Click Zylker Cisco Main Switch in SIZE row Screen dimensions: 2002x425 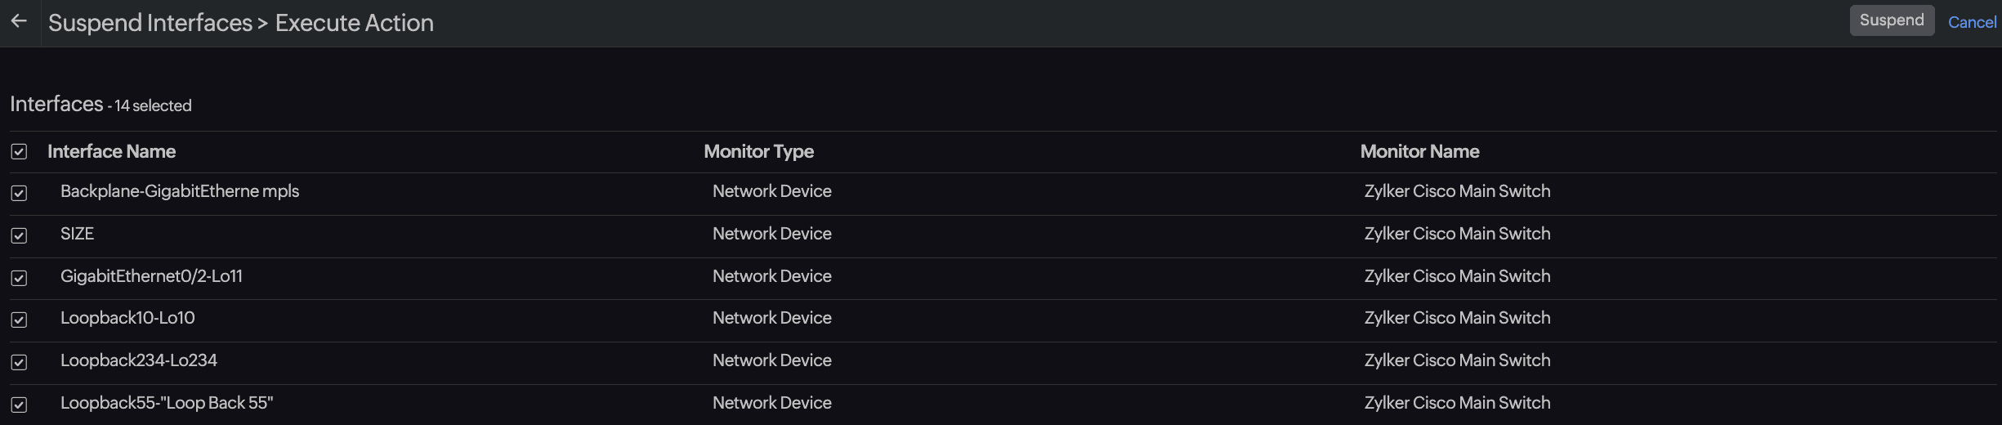(1457, 234)
